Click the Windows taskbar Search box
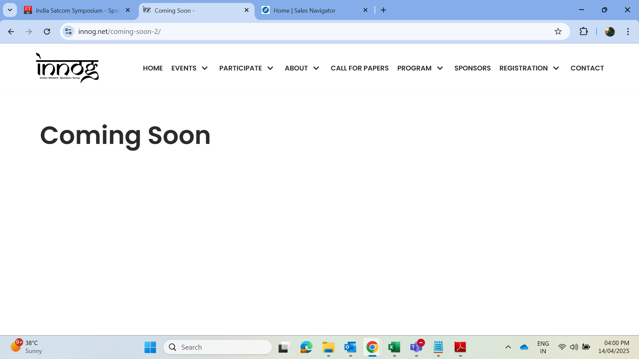Viewport: 639px width, 359px height. click(218, 347)
